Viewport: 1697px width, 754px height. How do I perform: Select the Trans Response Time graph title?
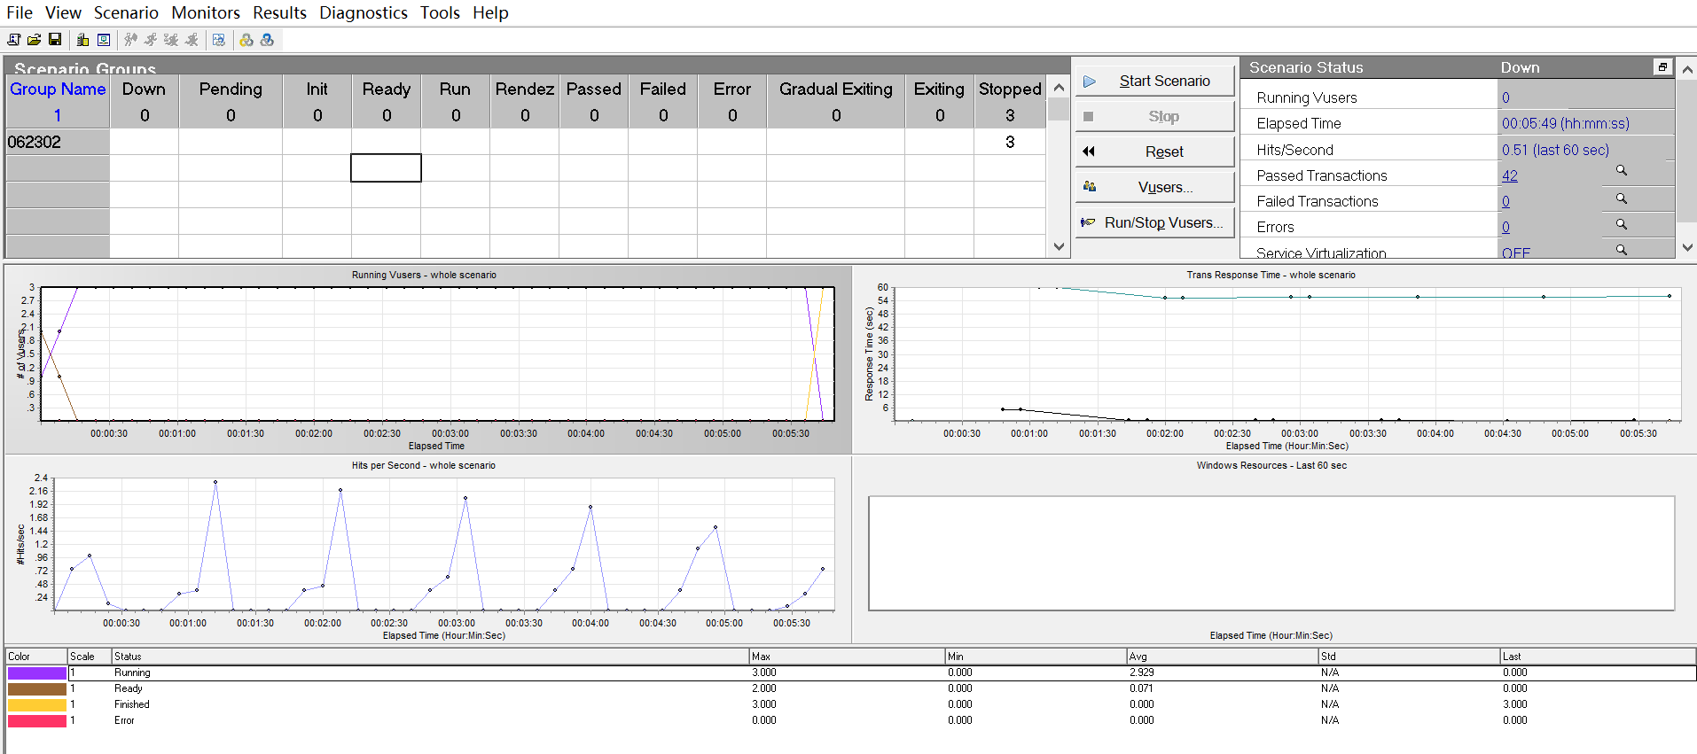click(x=1271, y=275)
